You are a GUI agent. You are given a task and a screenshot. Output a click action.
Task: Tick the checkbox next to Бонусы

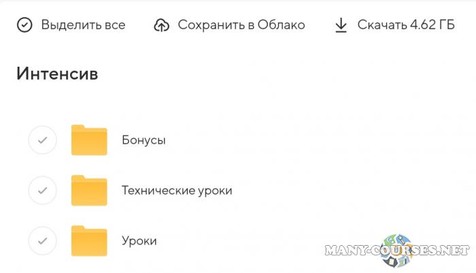pyautogui.click(x=42, y=140)
